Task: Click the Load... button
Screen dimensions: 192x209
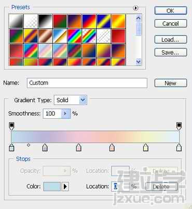Action: coord(171,40)
